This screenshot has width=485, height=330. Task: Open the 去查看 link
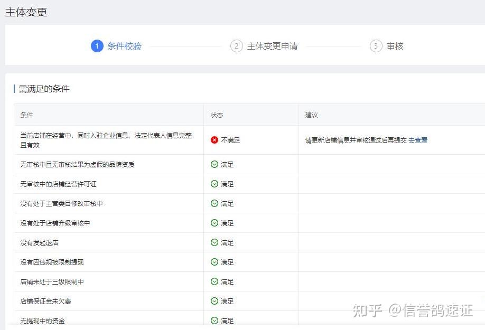coord(418,140)
